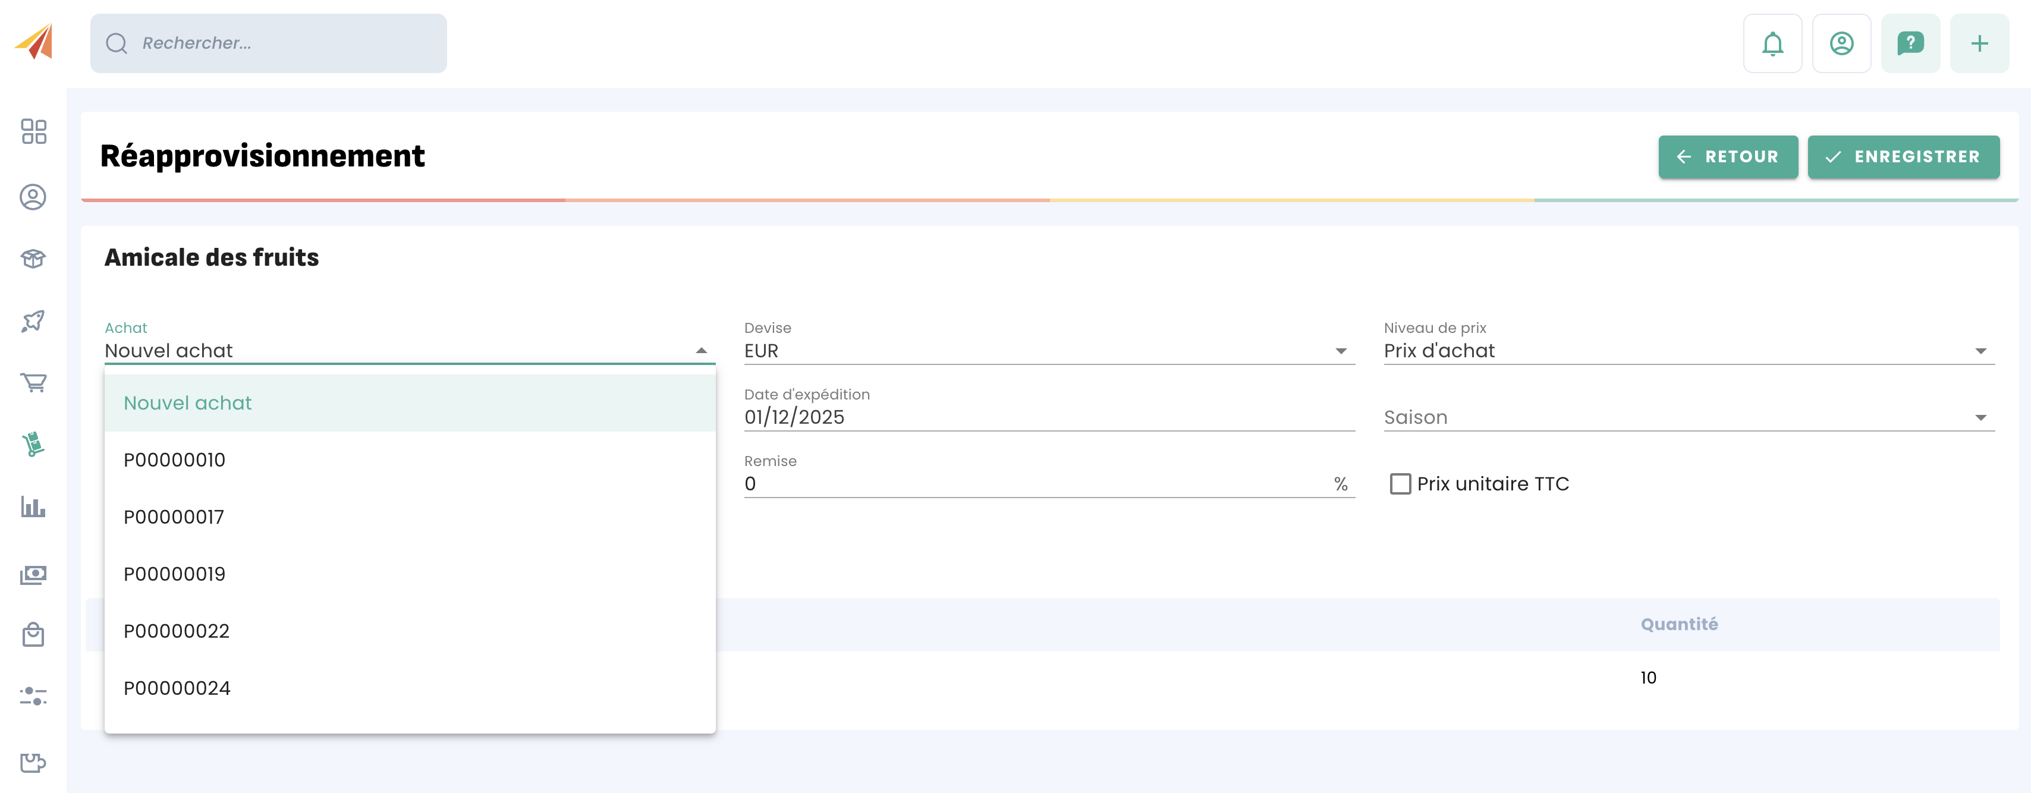The height and width of the screenshot is (793, 2031).
Task: Open the notifications bell icon
Action: click(1772, 43)
